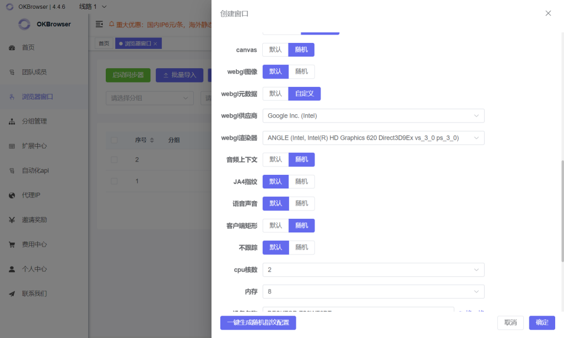Open the cpu核数 dropdown

[373, 270]
